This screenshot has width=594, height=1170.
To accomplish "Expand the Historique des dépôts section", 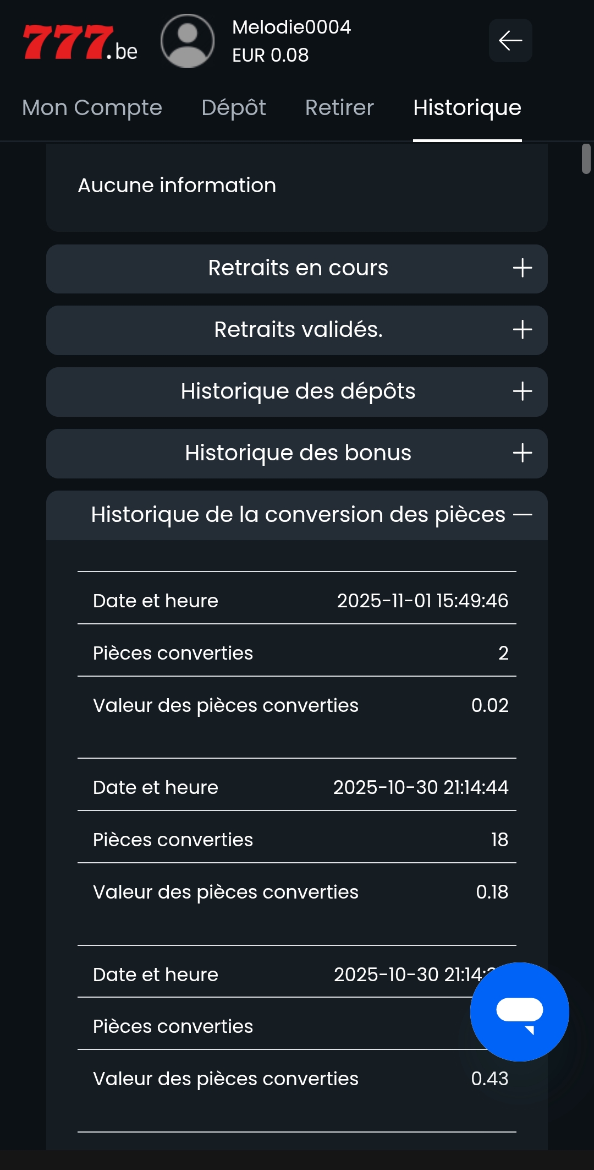I will [x=298, y=391].
